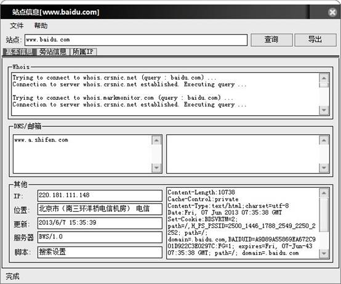Image resolution: width=341 pixels, height=284 pixels.
Task: Click the Whois scrollbar thumb
Action: (x=324, y=85)
